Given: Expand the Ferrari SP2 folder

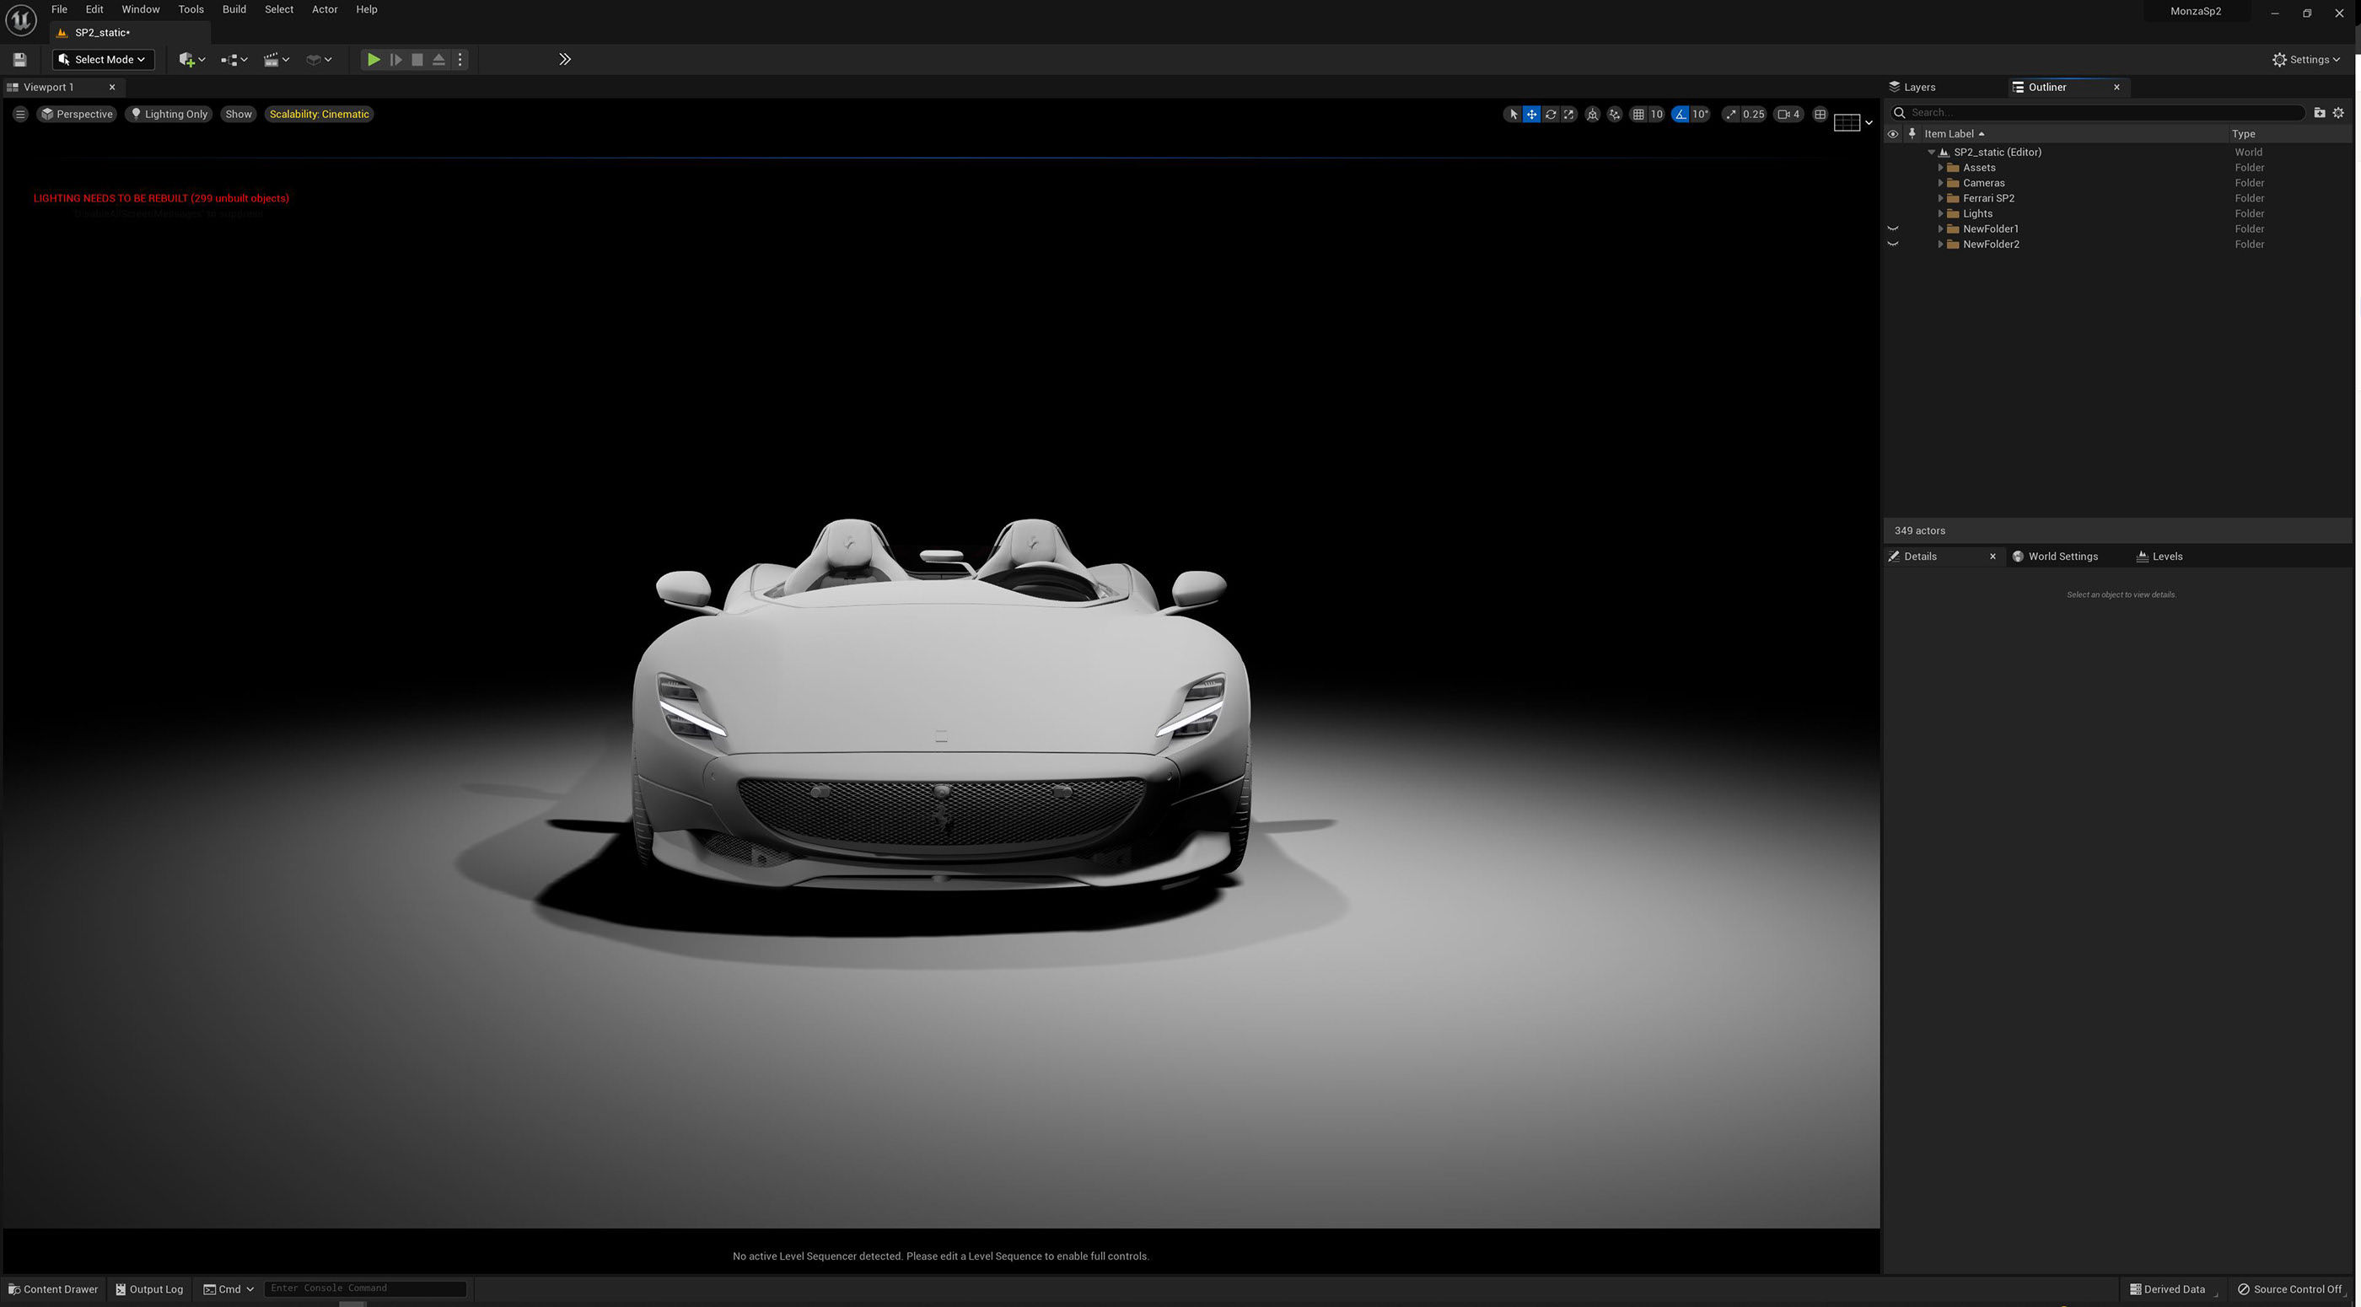Looking at the screenshot, I should [1940, 198].
